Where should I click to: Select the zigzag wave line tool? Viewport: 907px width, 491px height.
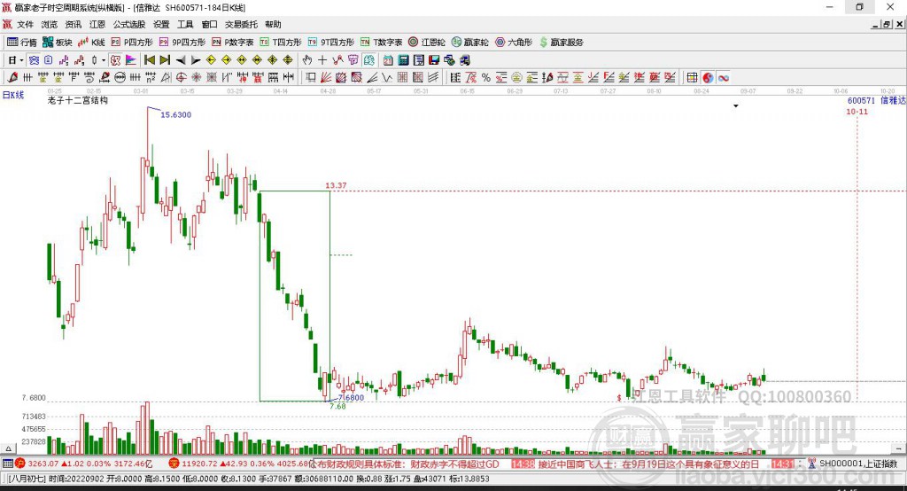(387, 78)
